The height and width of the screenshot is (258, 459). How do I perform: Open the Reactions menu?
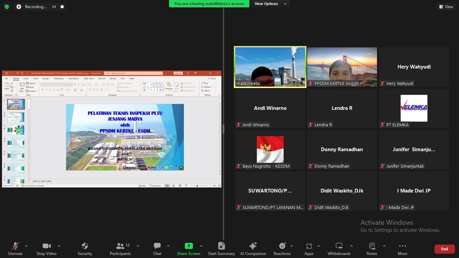tap(282, 249)
